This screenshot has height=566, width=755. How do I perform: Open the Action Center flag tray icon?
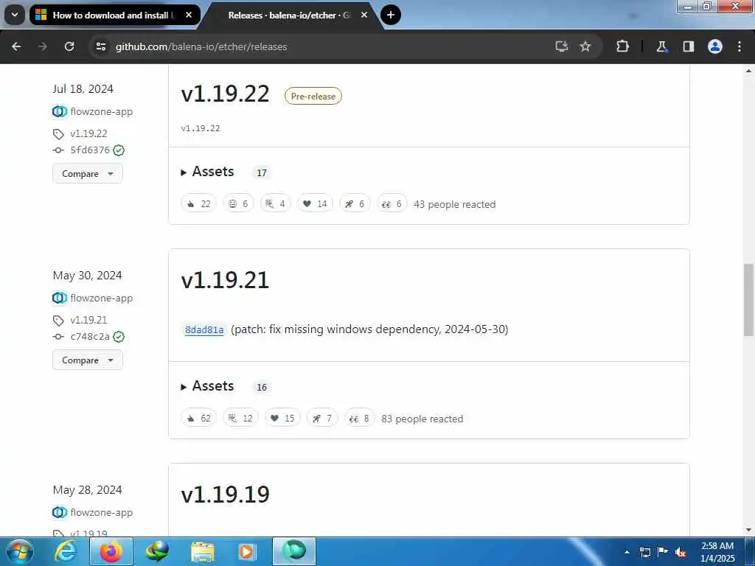(663, 552)
